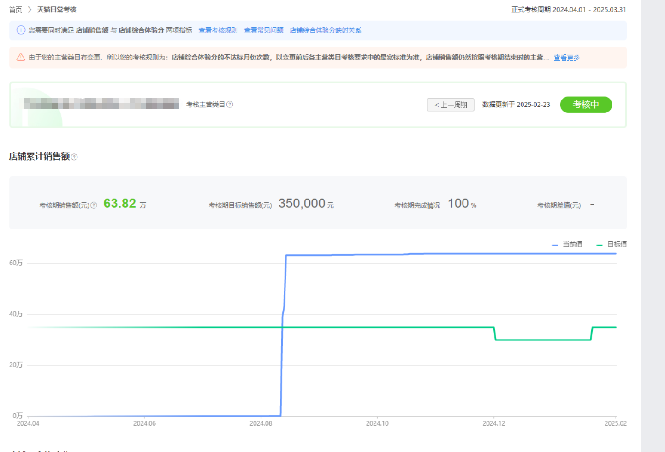Click the green target value chart line
Viewport: 665px width, 452px height.
tap(369, 327)
